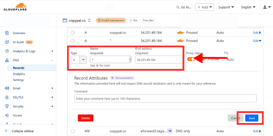Expand the Email section arrow

point(52,88)
